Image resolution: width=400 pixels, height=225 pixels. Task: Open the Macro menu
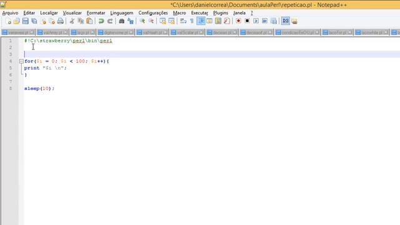pos(179,12)
